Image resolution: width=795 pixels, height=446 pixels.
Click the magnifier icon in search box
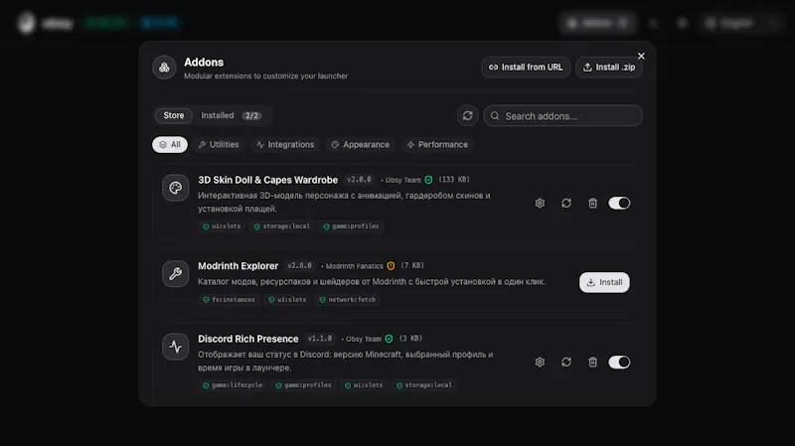495,116
